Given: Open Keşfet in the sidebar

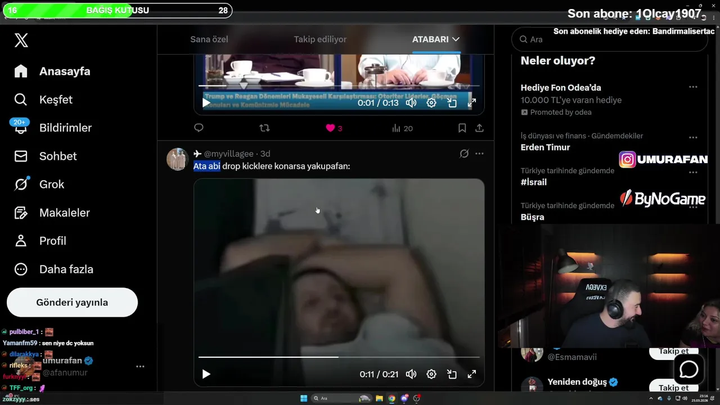Looking at the screenshot, I should [43, 100].
